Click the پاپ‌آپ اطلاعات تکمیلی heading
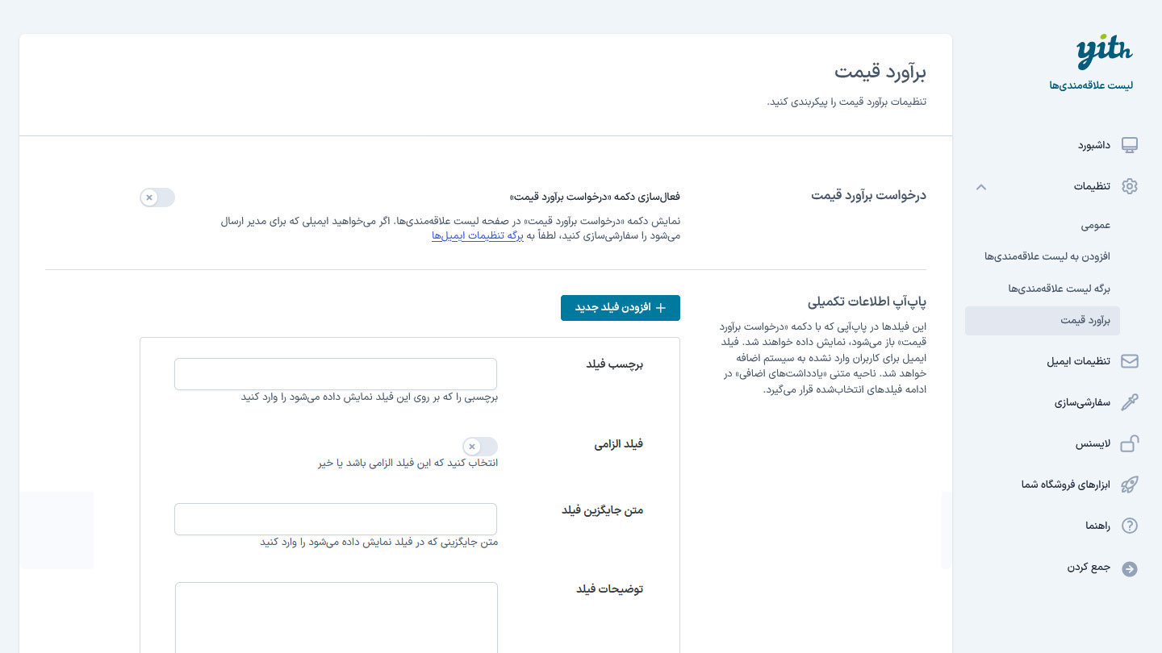The height and width of the screenshot is (653, 1162). click(867, 302)
